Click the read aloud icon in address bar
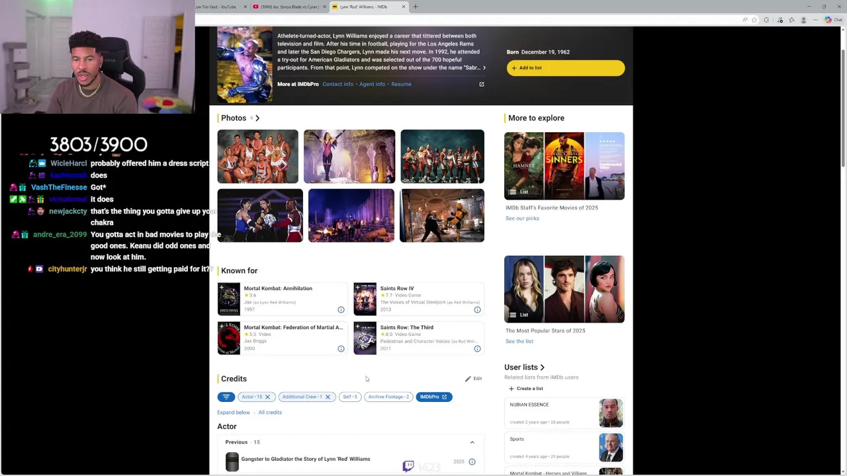Image resolution: width=847 pixels, height=476 pixels. point(744,20)
